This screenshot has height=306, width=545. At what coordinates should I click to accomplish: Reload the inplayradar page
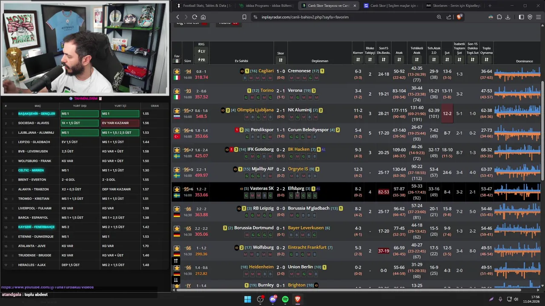coord(195,17)
